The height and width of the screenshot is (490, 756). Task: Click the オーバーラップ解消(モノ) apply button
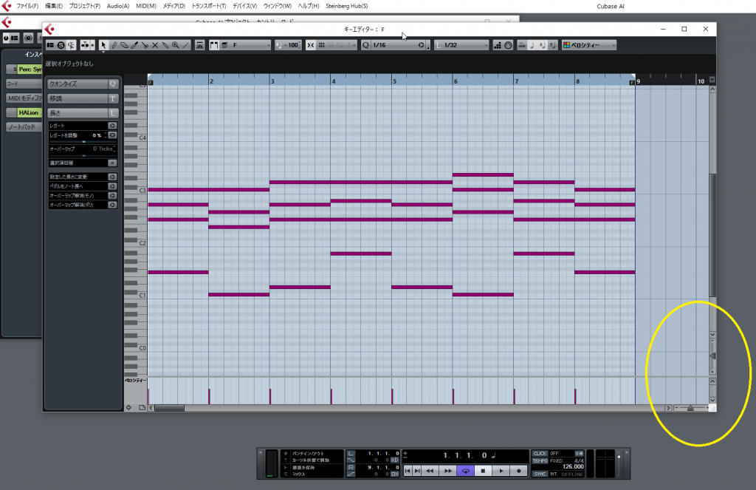coord(112,196)
